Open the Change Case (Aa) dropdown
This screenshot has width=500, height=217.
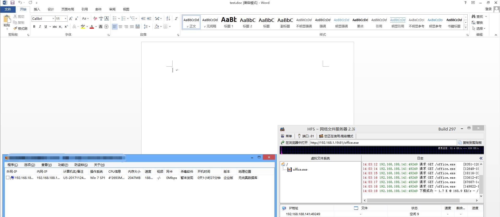[x=85, y=18]
